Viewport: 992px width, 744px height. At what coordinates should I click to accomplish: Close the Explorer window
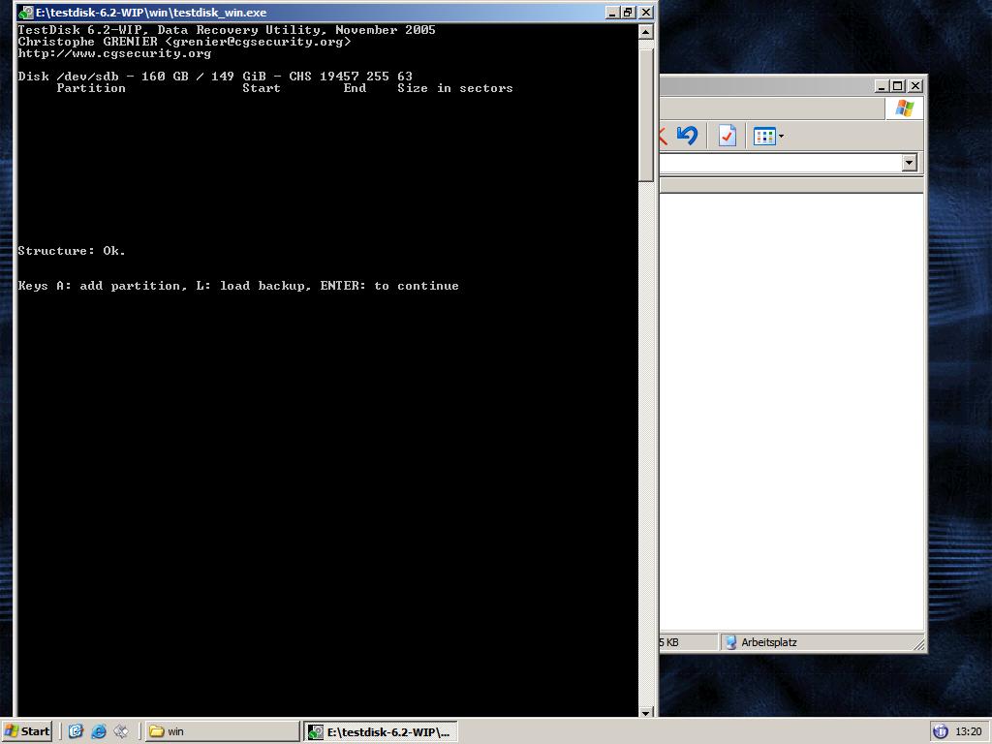point(914,85)
